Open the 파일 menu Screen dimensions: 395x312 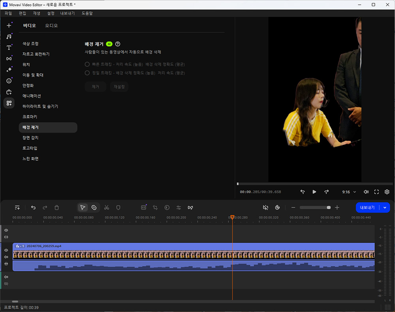point(8,13)
